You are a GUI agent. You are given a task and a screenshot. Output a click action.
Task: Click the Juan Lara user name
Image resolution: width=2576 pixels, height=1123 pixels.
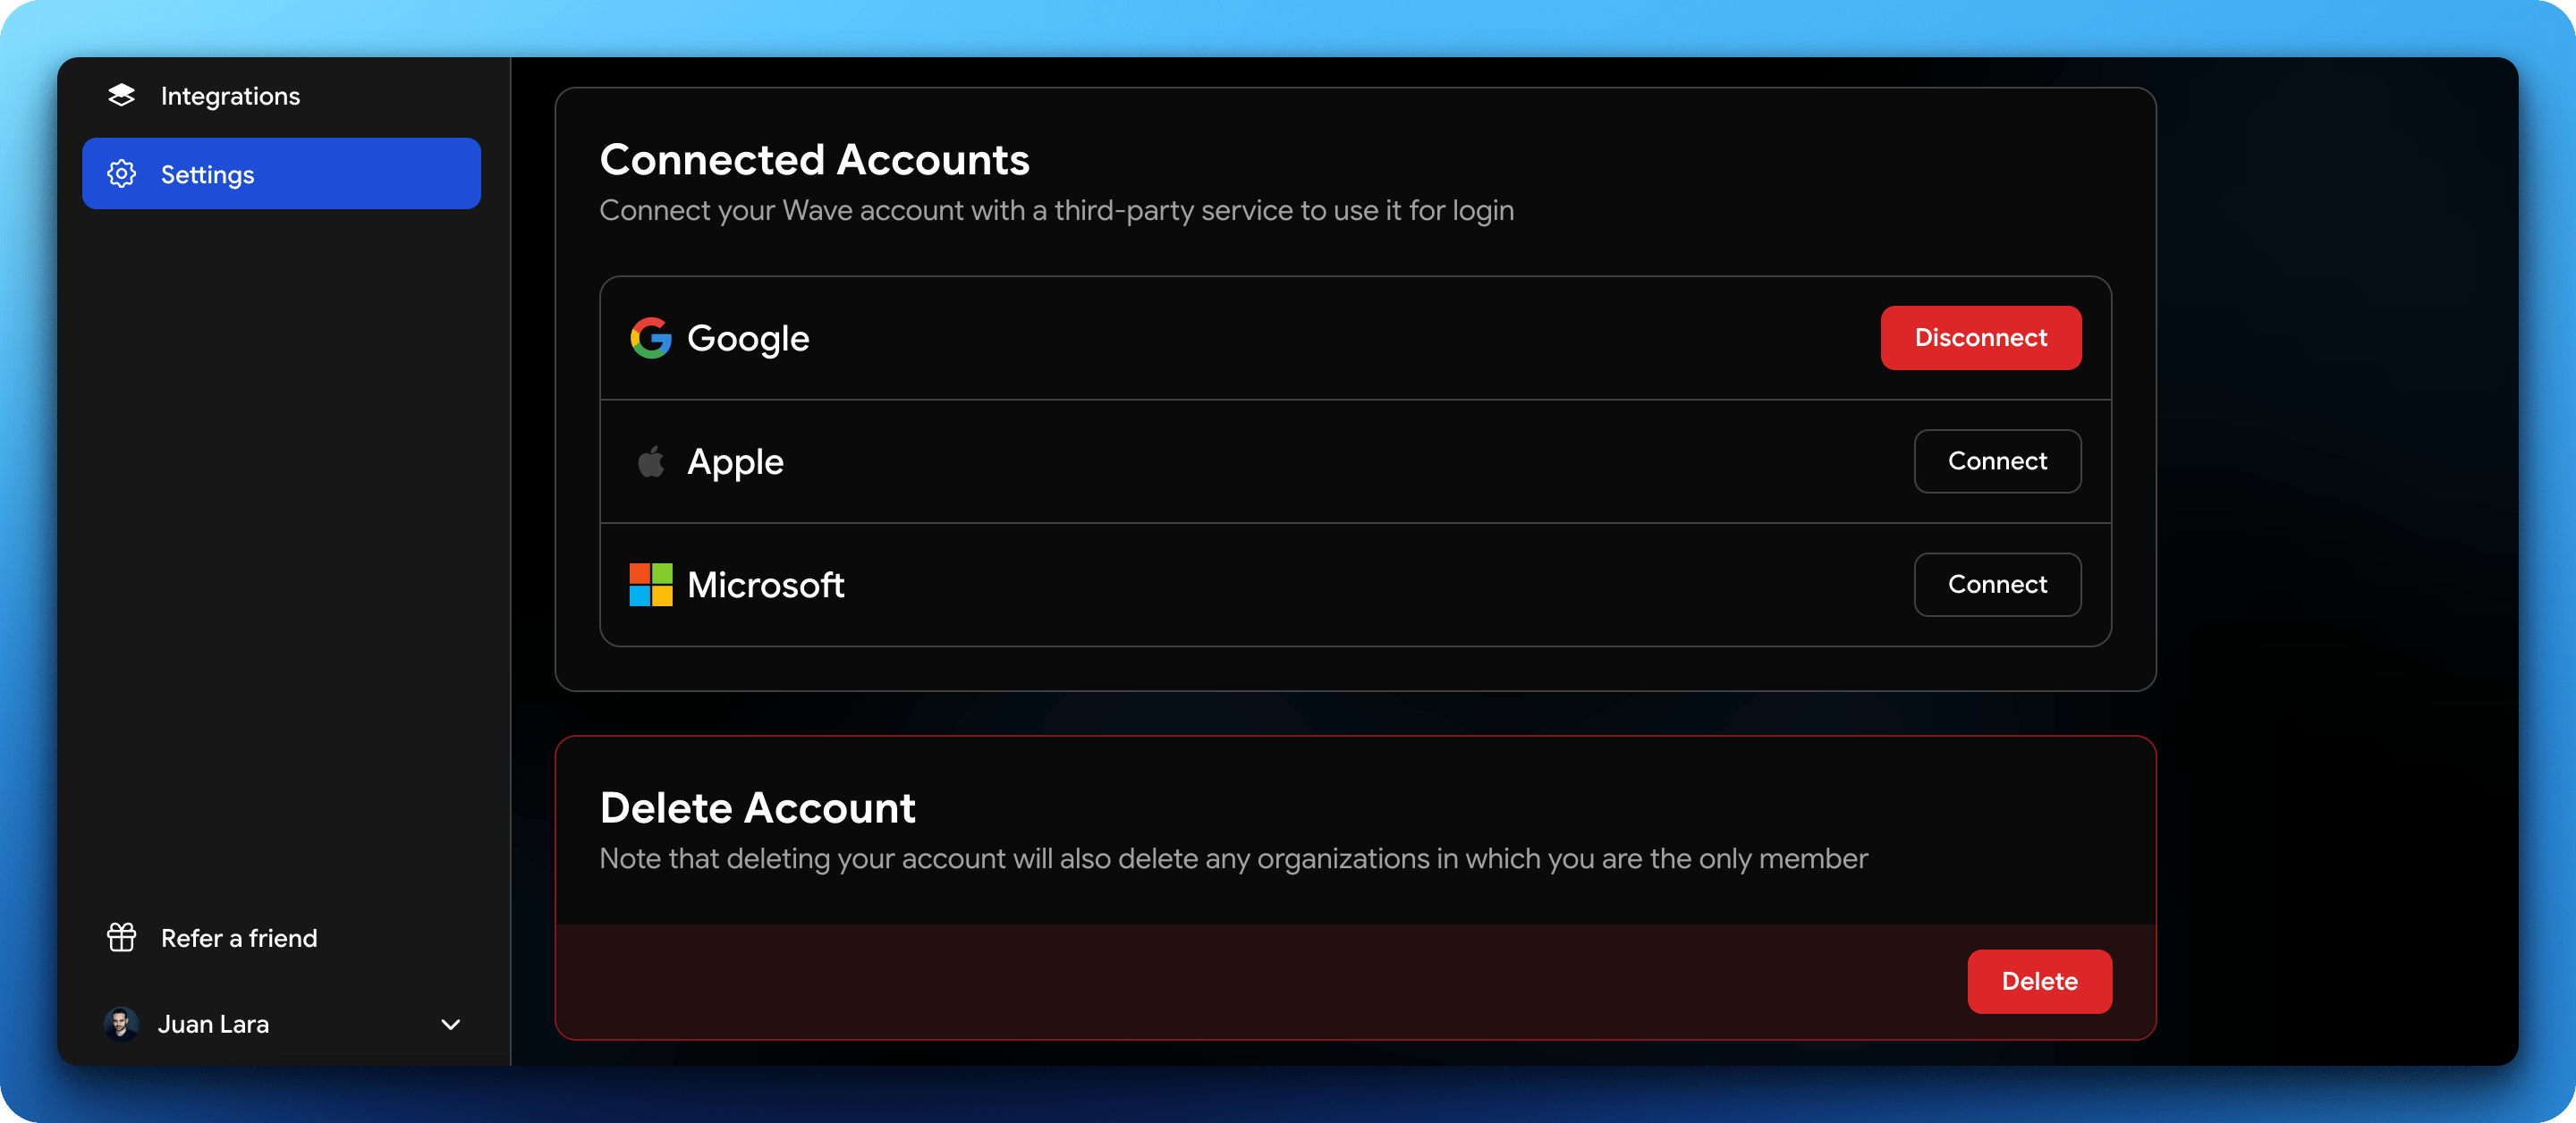[x=213, y=1024]
